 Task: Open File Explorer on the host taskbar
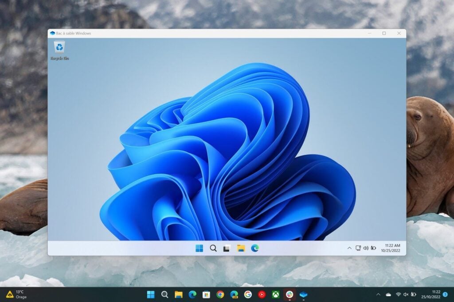tap(178, 294)
